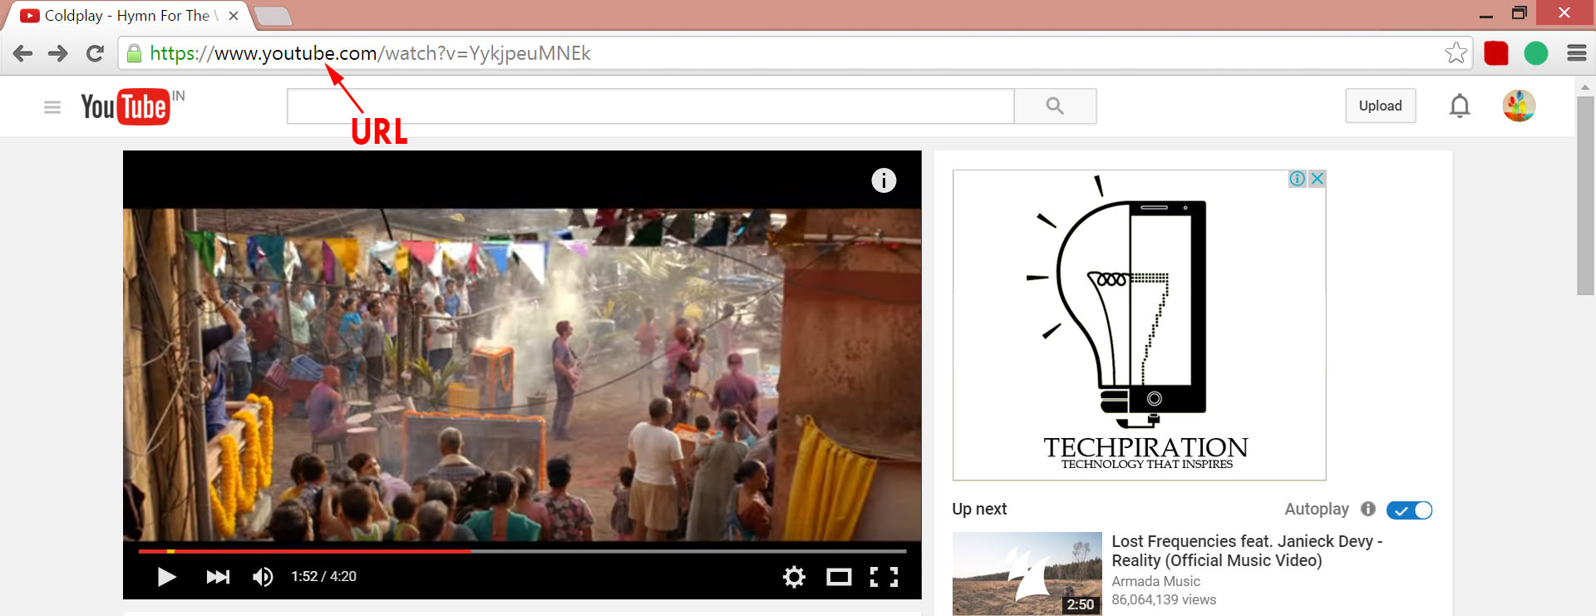Bookmark this page with the star icon
This screenshot has height=616, width=1596.
(1456, 53)
